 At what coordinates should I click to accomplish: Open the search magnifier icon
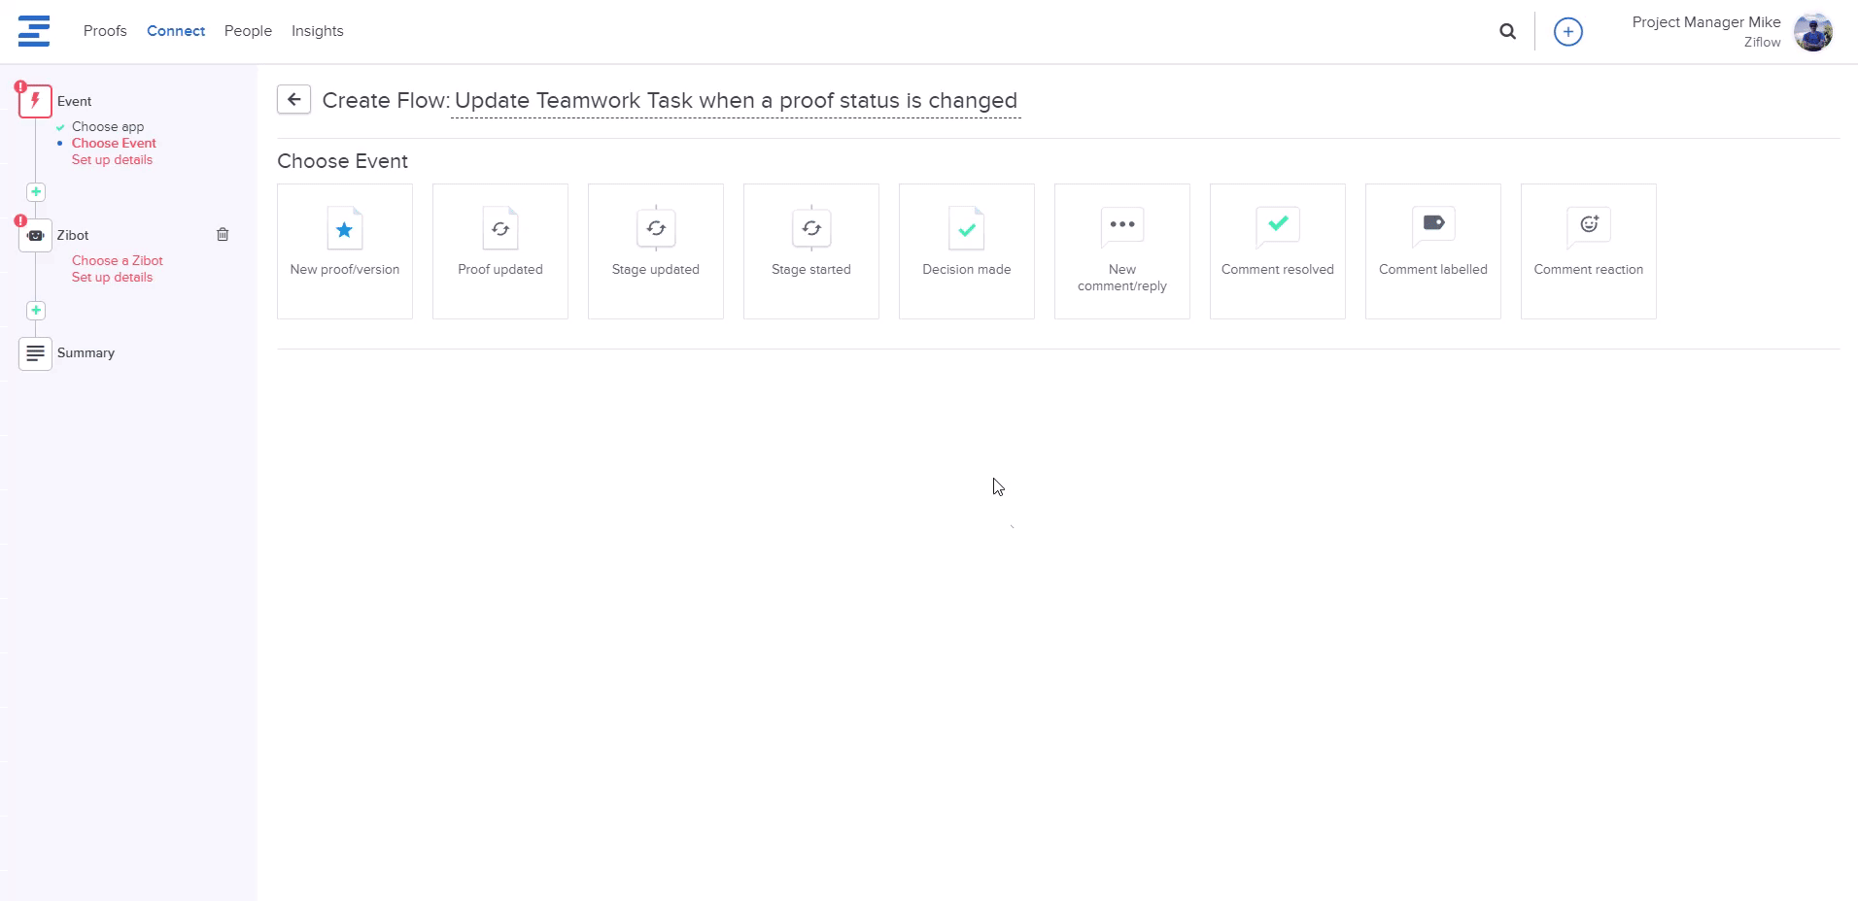point(1507,31)
